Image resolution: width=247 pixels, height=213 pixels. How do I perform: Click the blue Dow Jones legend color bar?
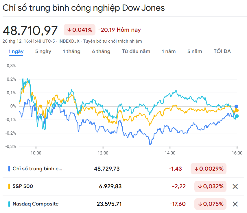[x=9, y=169]
